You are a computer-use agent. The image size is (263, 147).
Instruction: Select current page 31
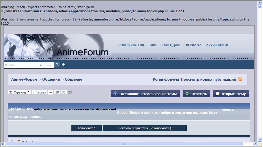(70, 92)
